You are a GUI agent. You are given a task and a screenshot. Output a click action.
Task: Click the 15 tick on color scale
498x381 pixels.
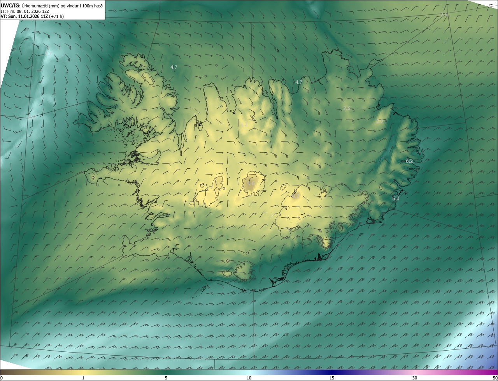click(x=332, y=378)
